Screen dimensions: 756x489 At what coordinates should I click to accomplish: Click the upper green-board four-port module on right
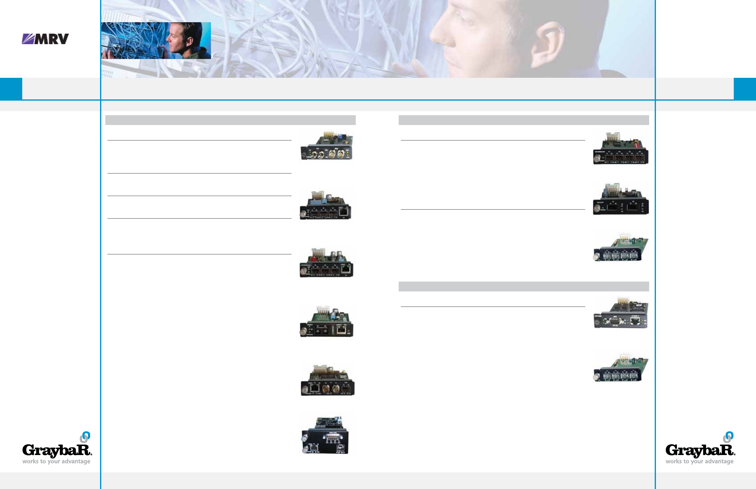[x=620, y=248]
